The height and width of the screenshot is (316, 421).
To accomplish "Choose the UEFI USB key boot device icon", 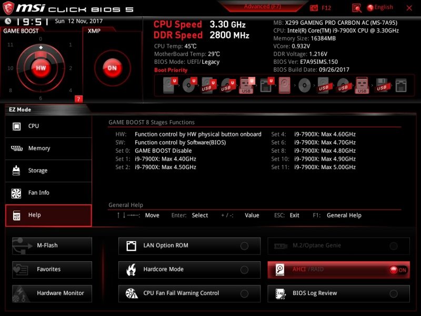I will pos(247,85).
